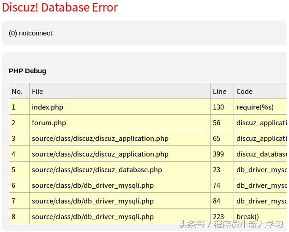This screenshot has height=232, width=289.
Task: Click the discuz_database.php file path cell
Action: (97, 169)
